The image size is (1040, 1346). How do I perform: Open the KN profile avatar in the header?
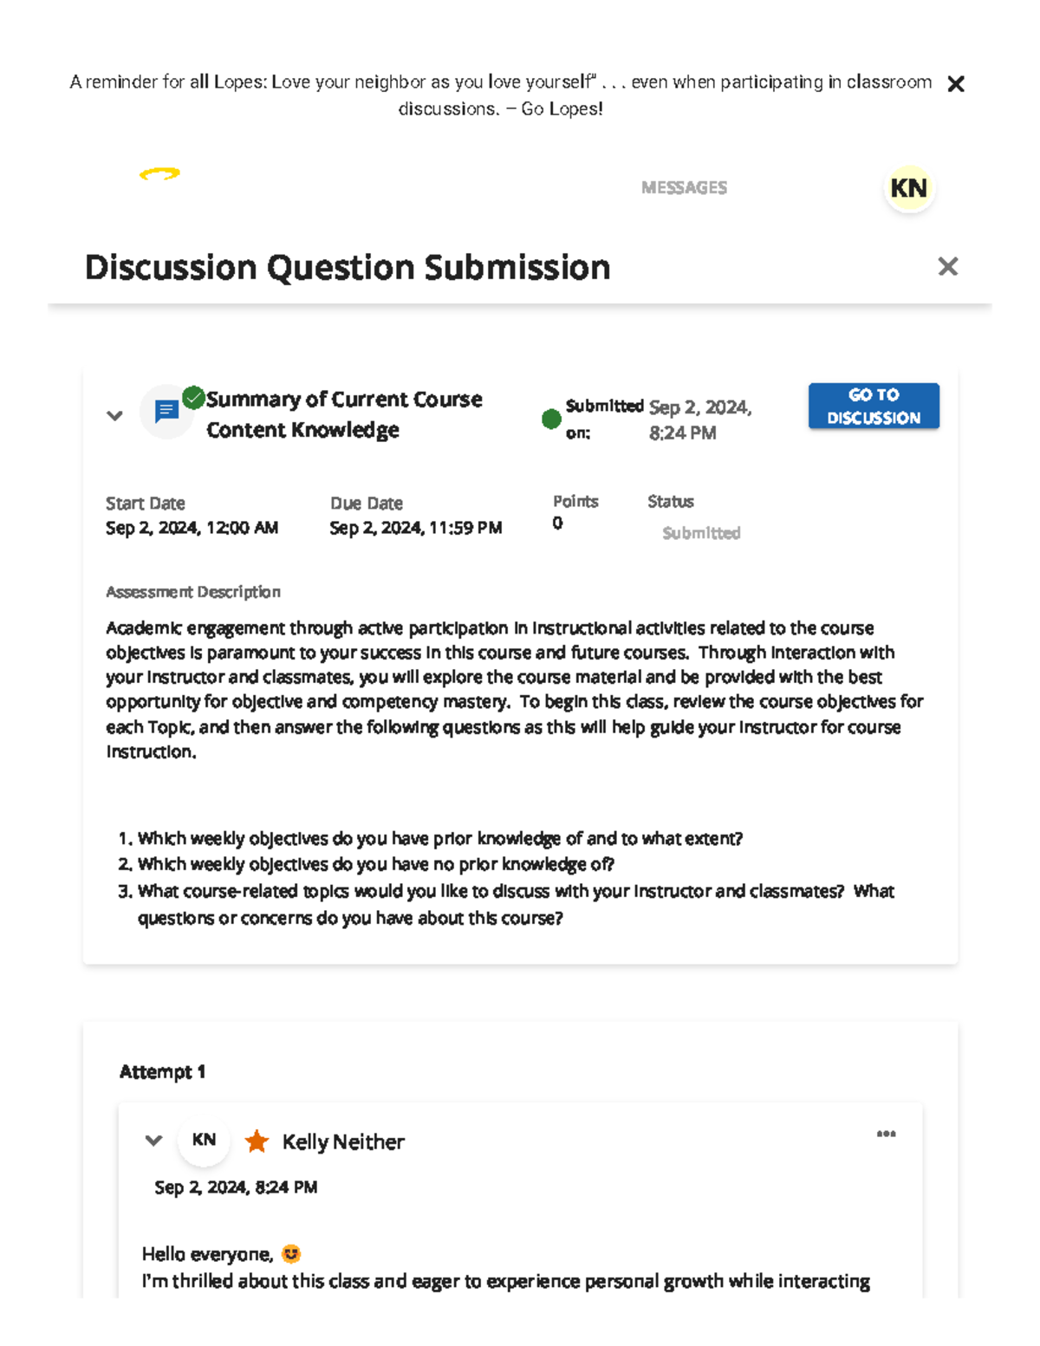(908, 187)
